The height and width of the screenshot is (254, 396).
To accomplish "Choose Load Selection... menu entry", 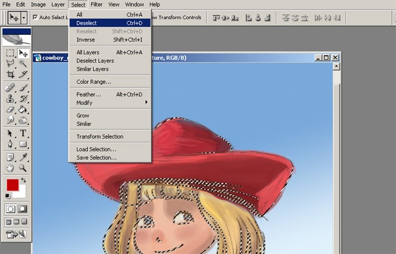I will point(110,149).
